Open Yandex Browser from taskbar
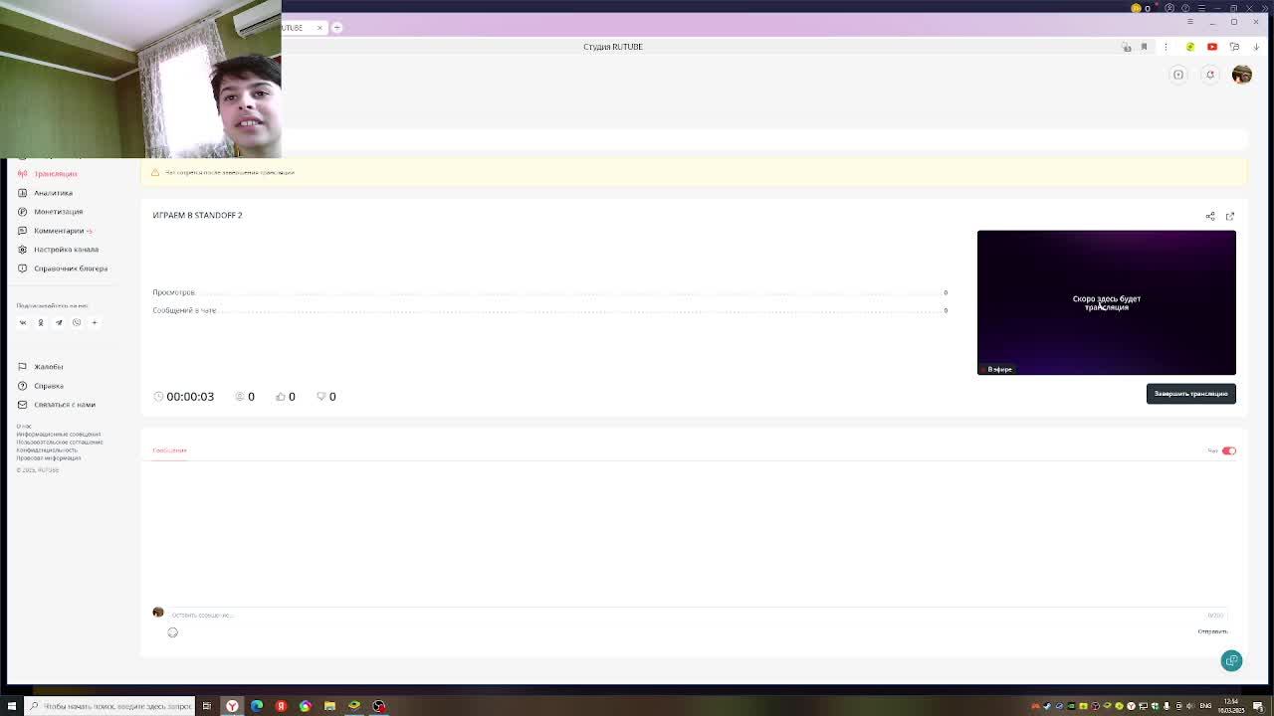The width and height of the screenshot is (1274, 716). pyautogui.click(x=232, y=706)
